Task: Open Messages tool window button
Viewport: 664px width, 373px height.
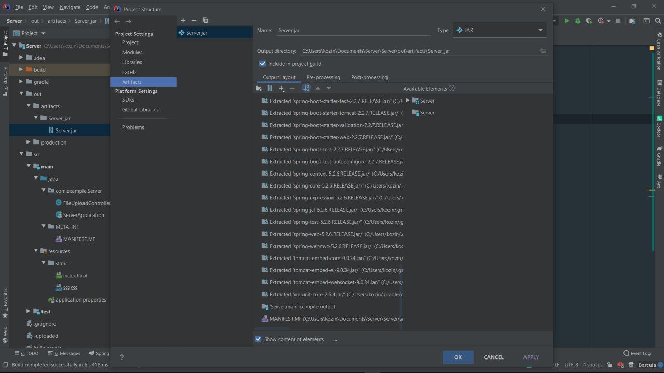Action: point(64,353)
